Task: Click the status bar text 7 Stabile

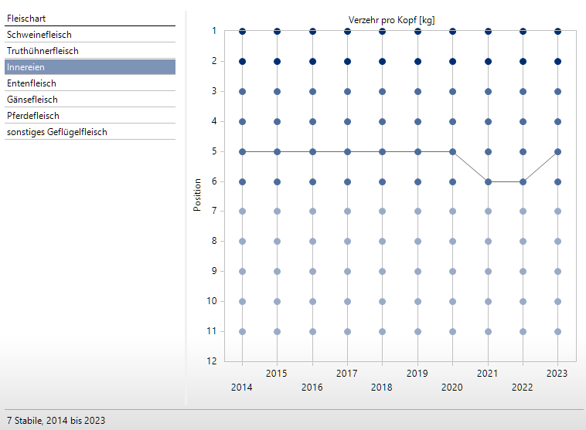Action: tap(55, 421)
